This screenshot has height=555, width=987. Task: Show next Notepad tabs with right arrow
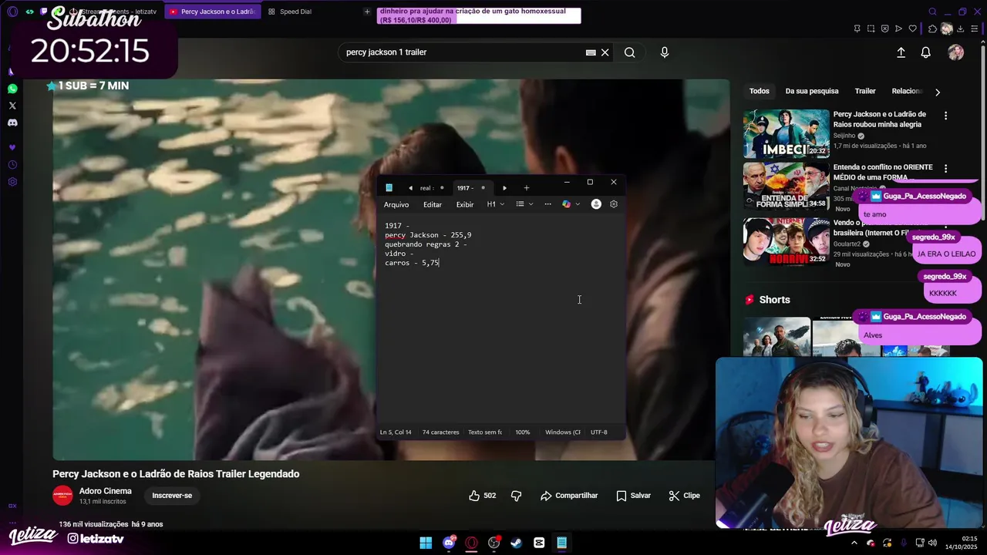pyautogui.click(x=504, y=188)
